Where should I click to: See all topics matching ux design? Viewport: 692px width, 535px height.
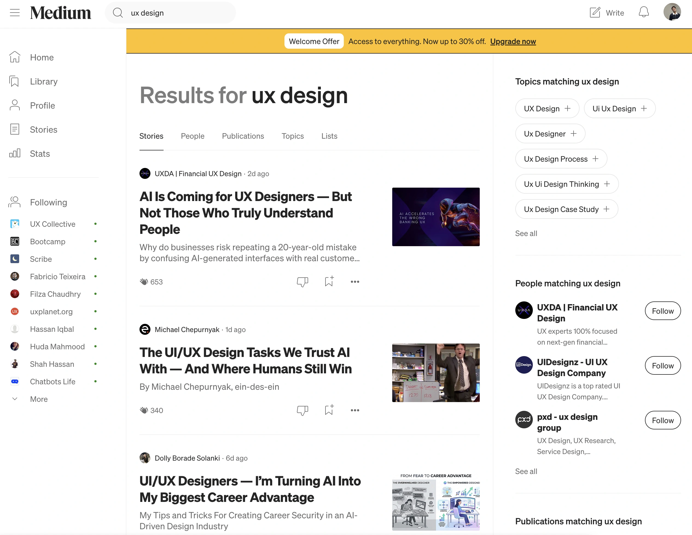[x=526, y=233]
